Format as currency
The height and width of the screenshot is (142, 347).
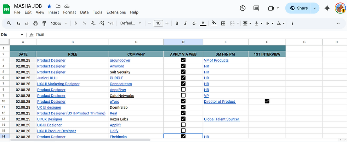pos(76,23)
